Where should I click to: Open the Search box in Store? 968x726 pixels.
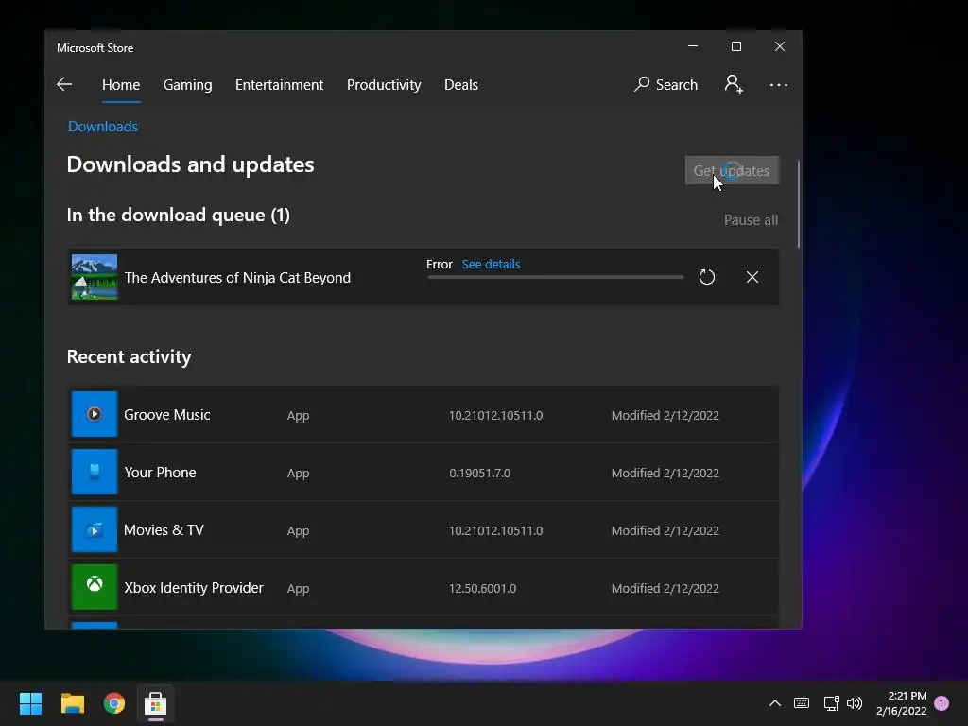(665, 84)
